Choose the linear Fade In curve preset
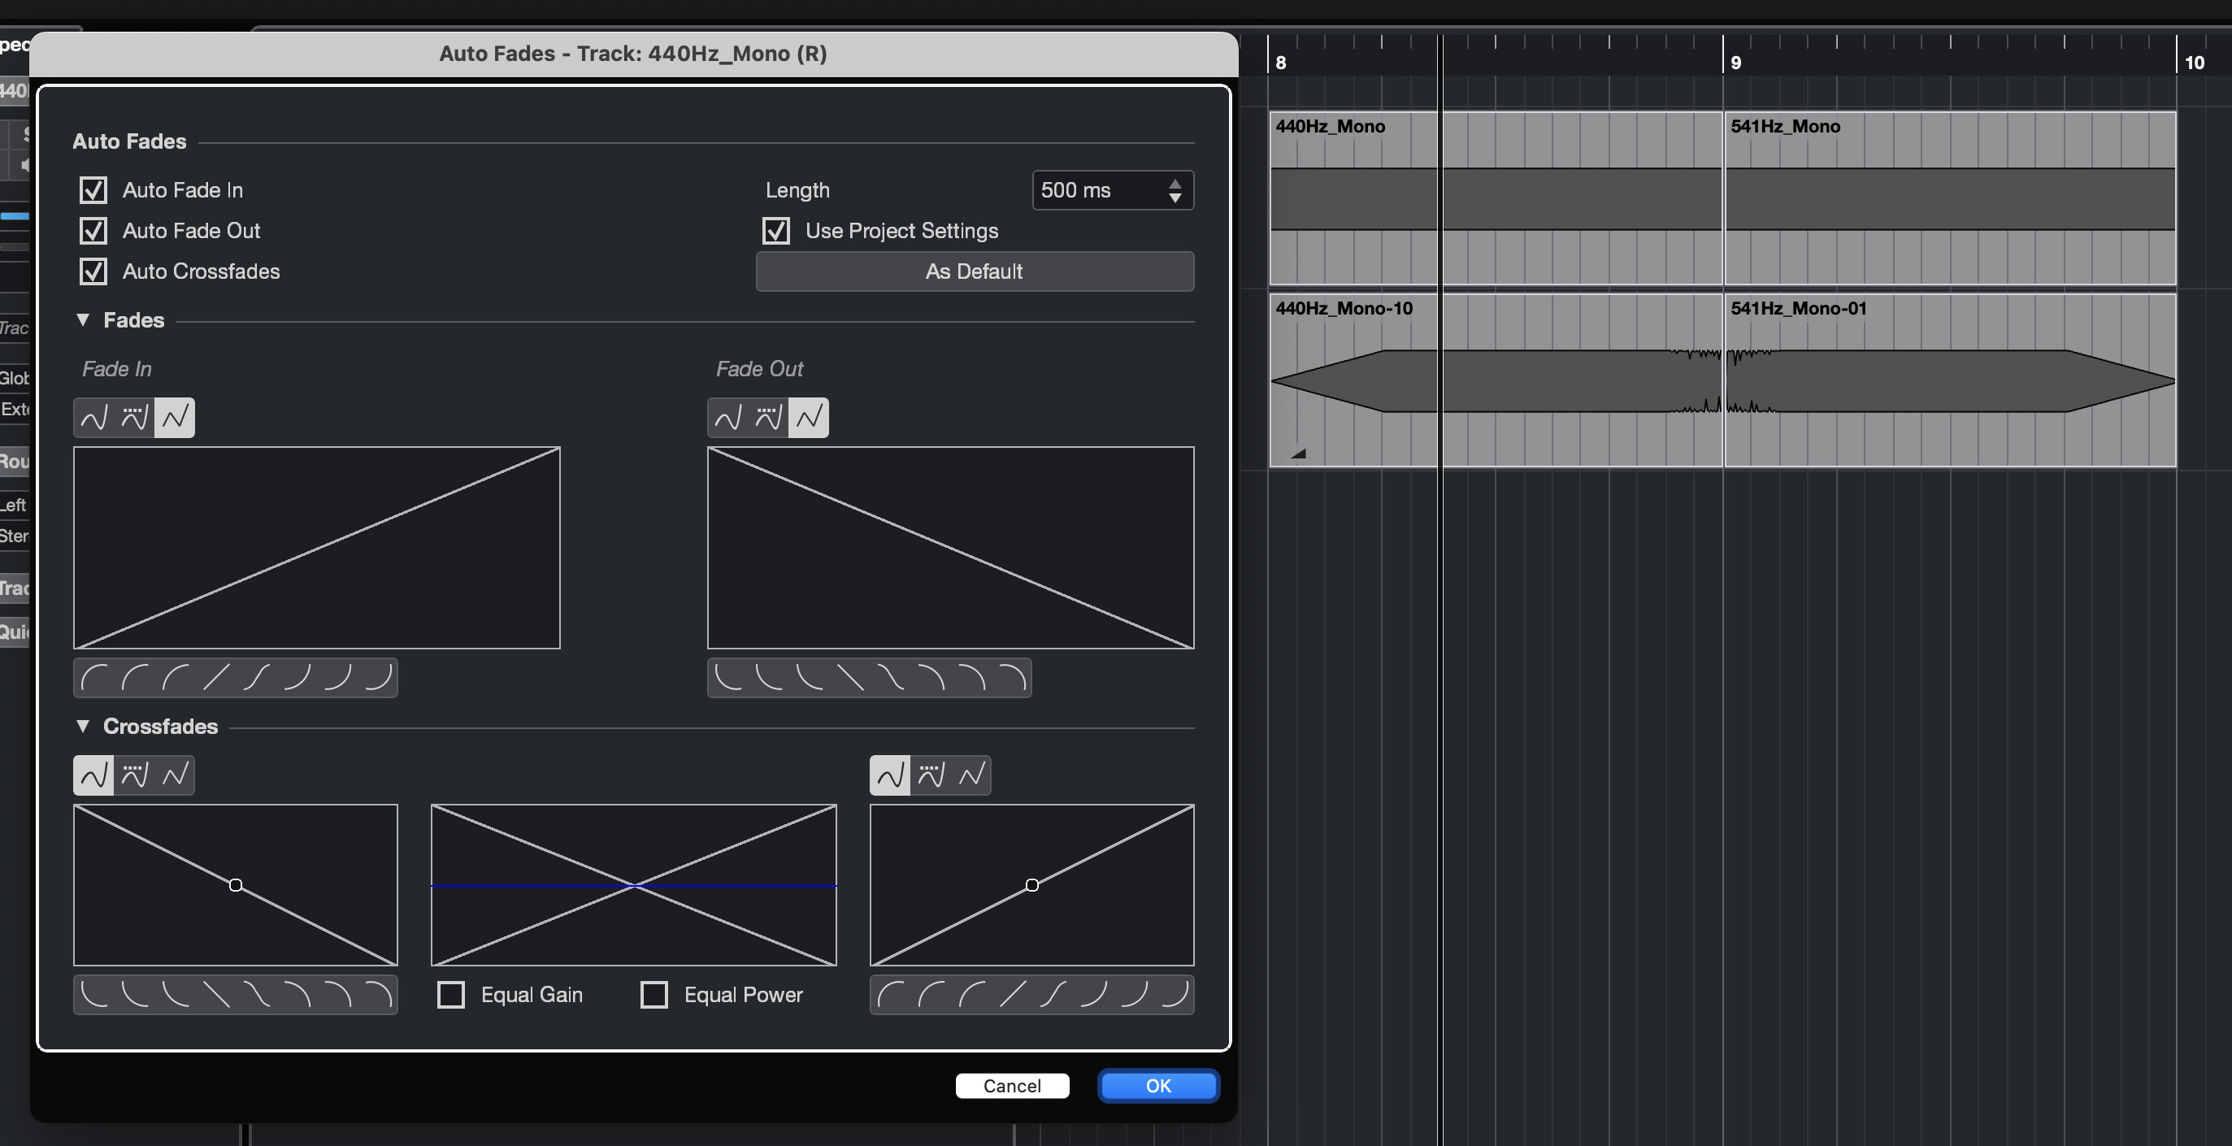Image resolution: width=2232 pixels, height=1146 pixels. click(x=215, y=677)
